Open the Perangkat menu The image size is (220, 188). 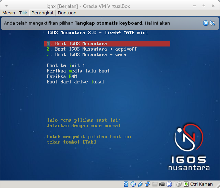pyautogui.click(x=42, y=13)
